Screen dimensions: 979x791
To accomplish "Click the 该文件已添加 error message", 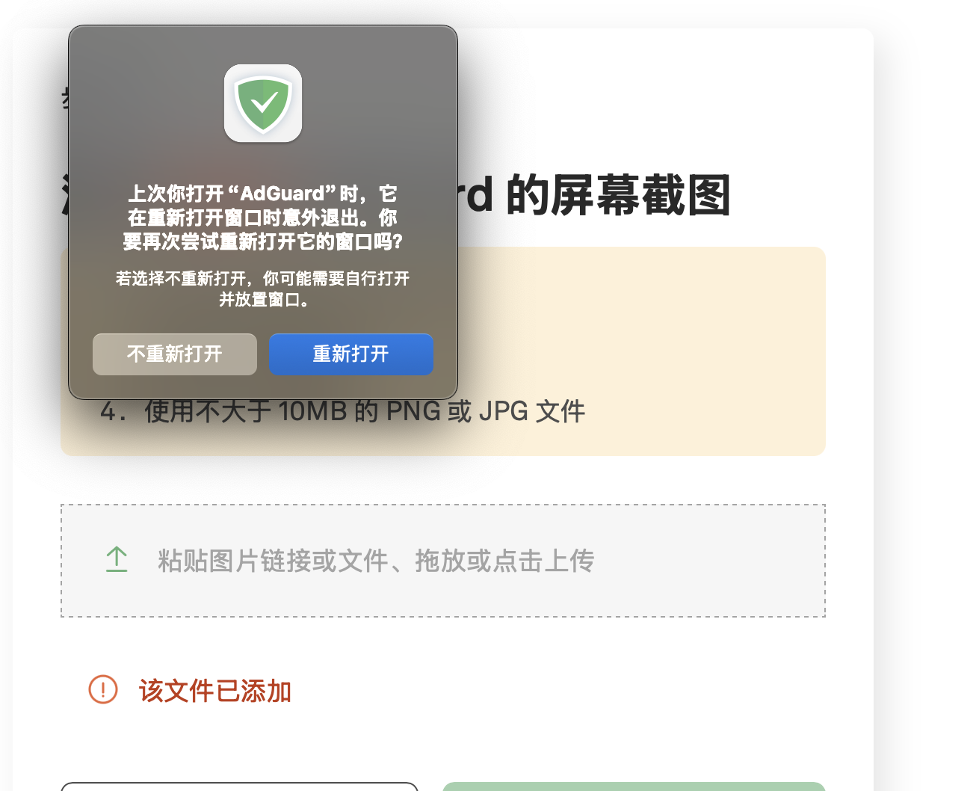I will click(x=215, y=691).
